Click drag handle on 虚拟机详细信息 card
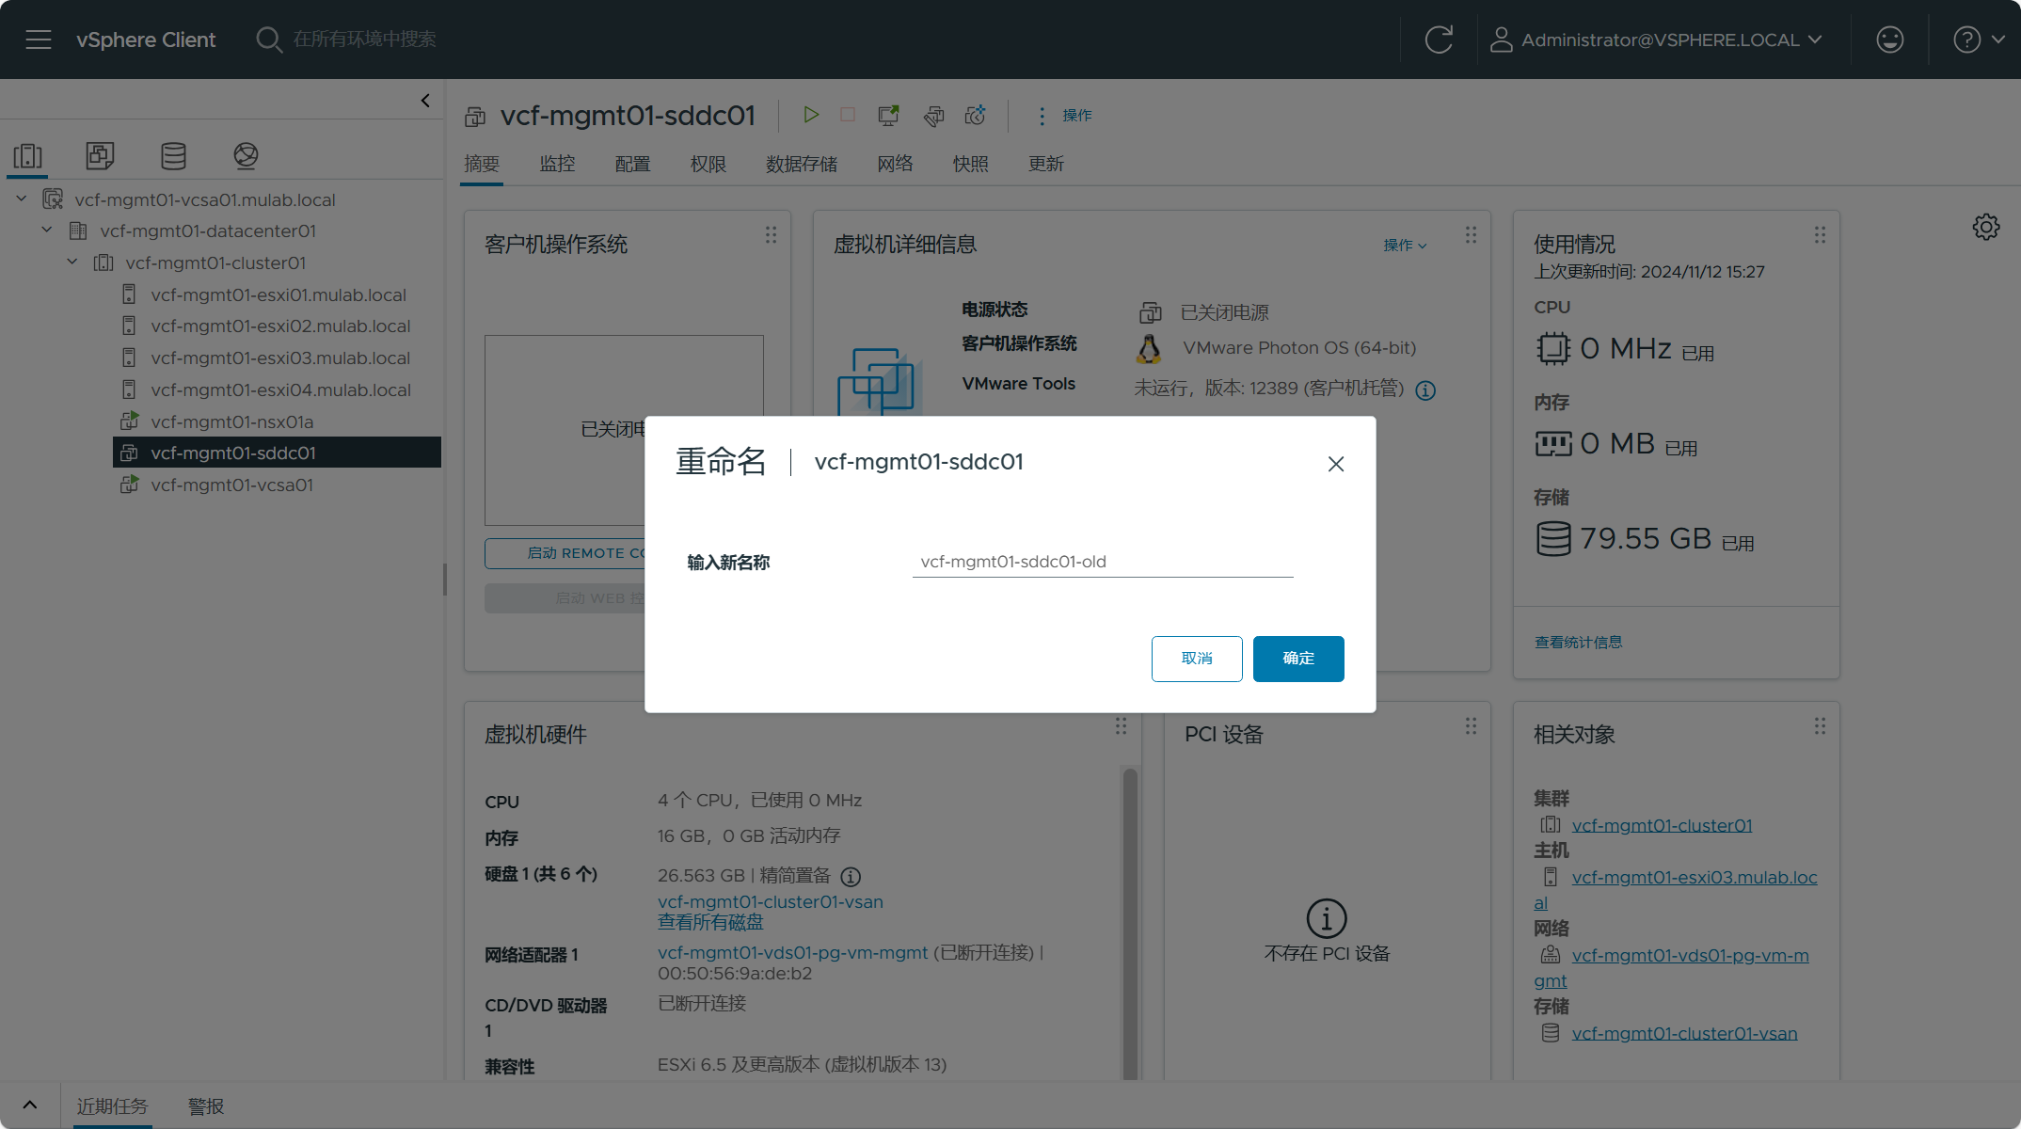This screenshot has height=1129, width=2021. tap(1471, 235)
